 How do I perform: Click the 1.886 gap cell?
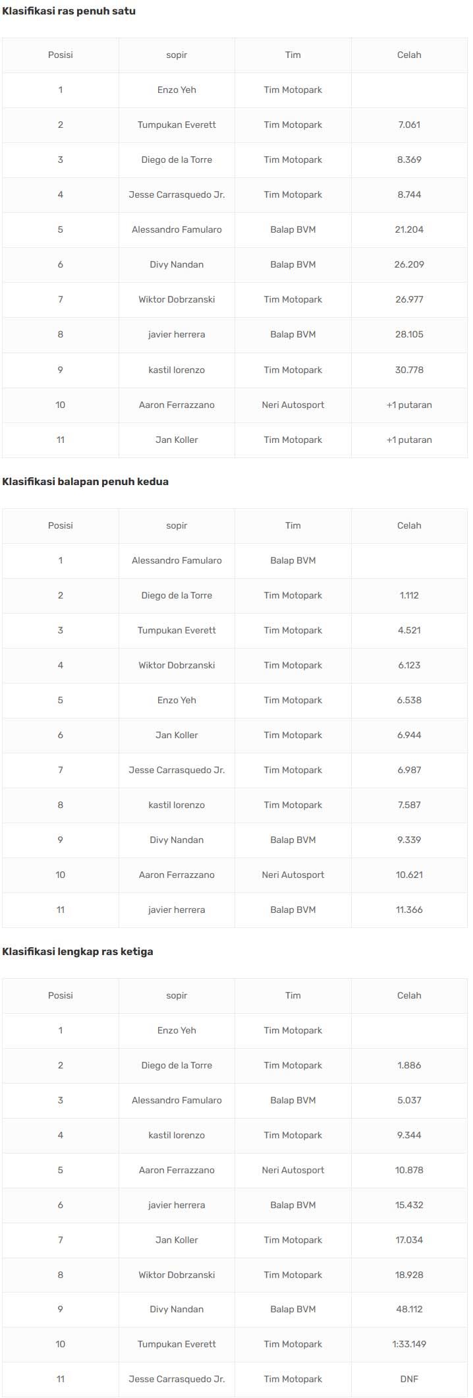click(409, 1066)
